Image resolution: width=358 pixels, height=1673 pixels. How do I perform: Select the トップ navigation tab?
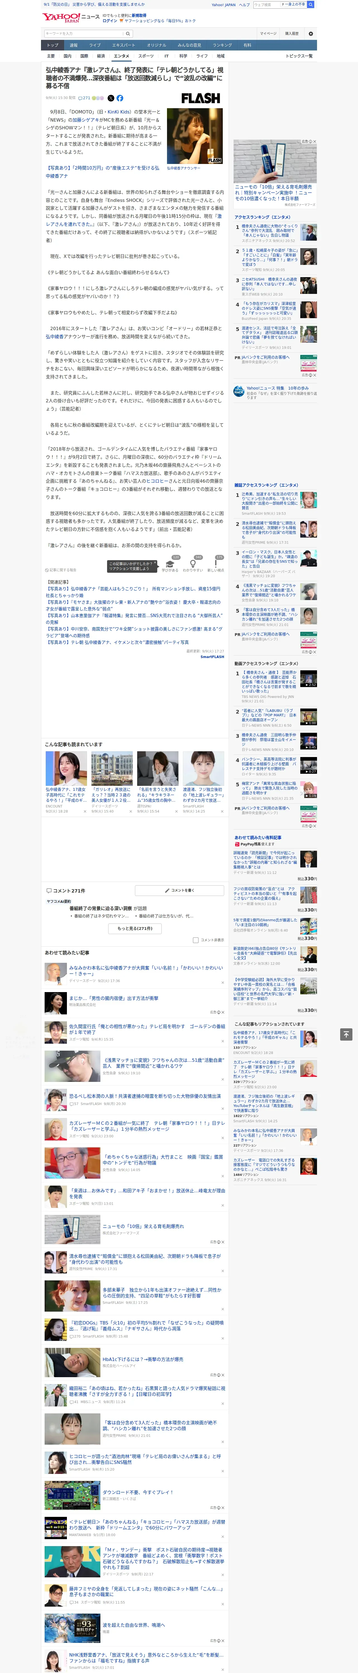click(x=53, y=45)
